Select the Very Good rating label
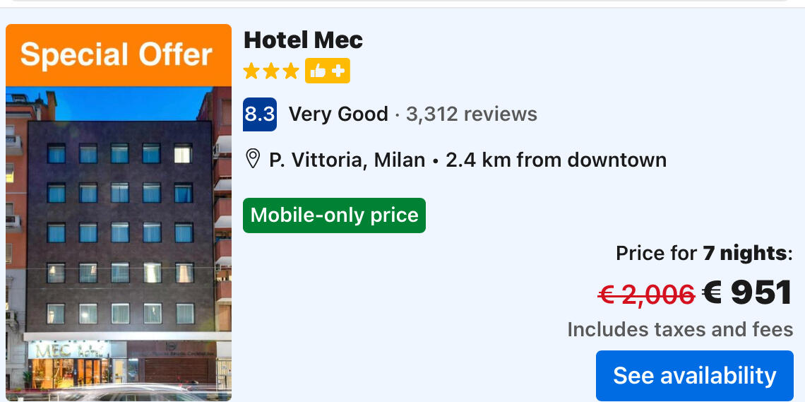The image size is (805, 402). [x=338, y=114]
